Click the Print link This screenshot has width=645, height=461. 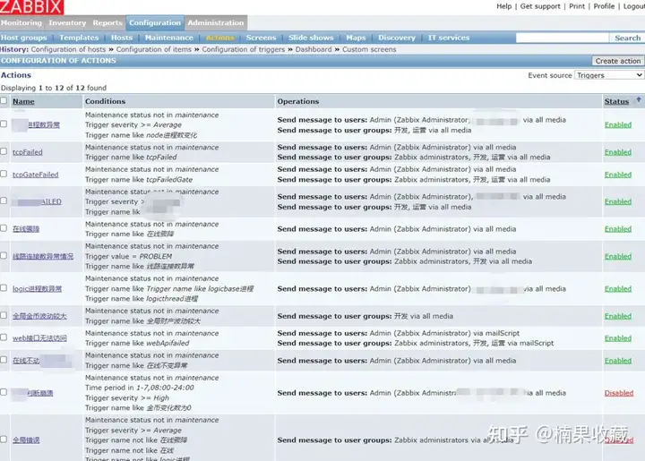click(577, 6)
